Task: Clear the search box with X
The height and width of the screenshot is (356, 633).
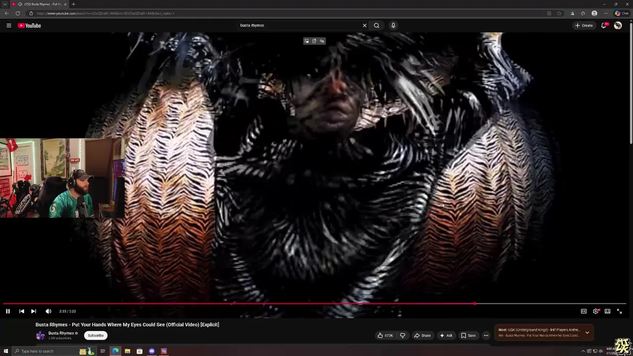Action: tap(364, 25)
